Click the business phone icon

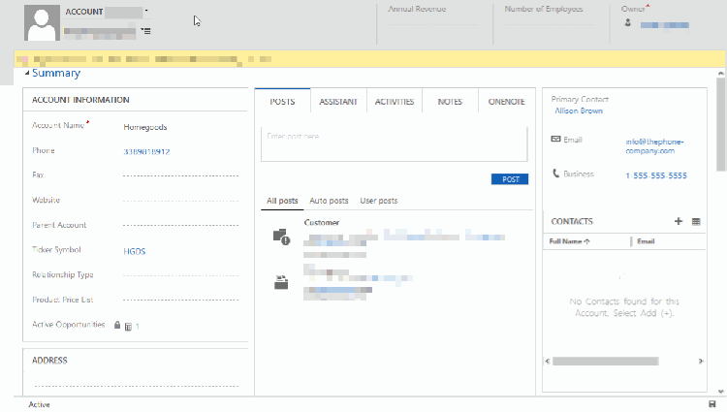pos(556,174)
